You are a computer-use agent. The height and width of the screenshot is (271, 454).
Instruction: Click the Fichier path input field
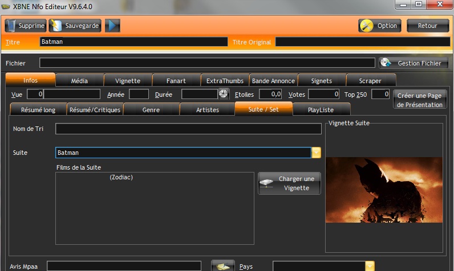207,63
